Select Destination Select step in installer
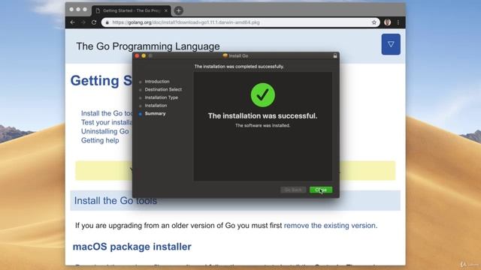Viewport: 481px width, 270px height. (163, 89)
